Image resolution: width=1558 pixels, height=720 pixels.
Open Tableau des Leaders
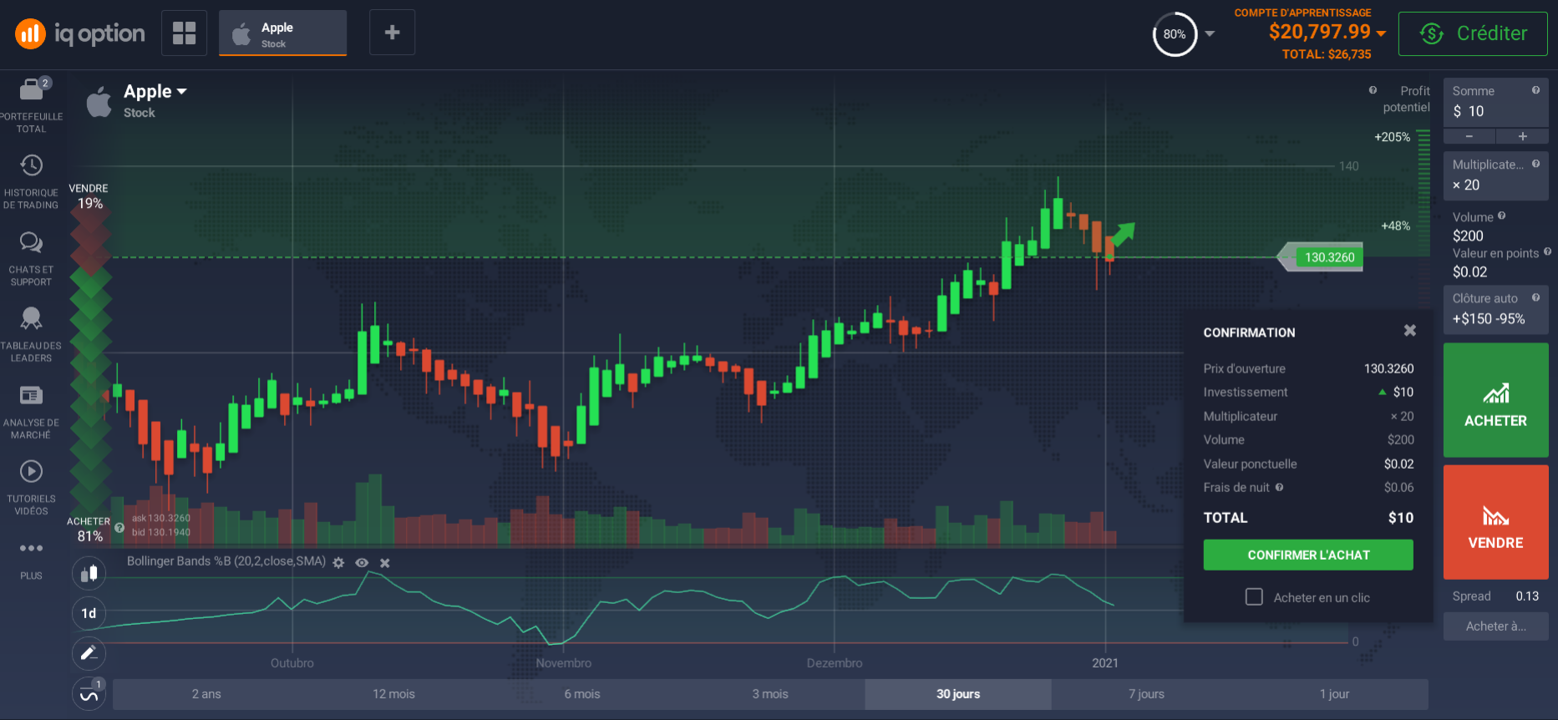click(x=31, y=335)
